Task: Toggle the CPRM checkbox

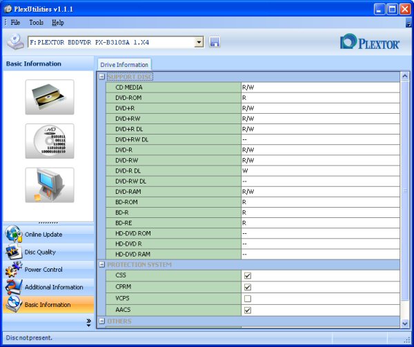Action: click(248, 287)
